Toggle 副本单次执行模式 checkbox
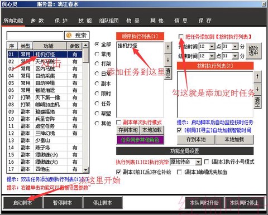This screenshot has width=268, height=215. pos(119,122)
